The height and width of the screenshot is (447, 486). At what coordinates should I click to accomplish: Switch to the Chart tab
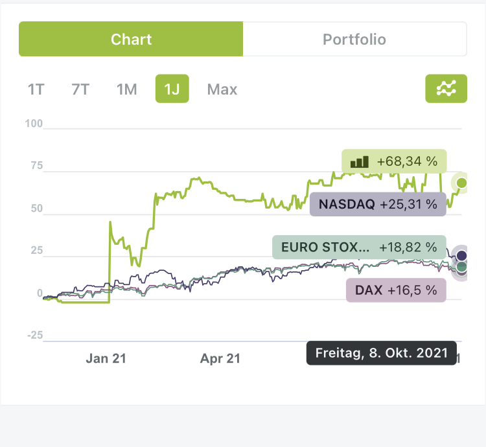point(131,39)
